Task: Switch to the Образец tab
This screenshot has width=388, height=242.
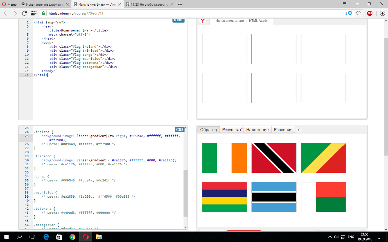Action: click(209, 129)
